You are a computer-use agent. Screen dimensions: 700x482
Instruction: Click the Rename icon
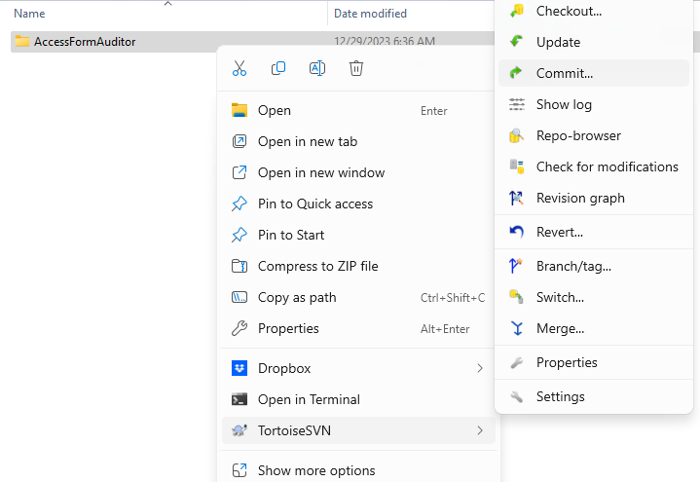pos(317,68)
